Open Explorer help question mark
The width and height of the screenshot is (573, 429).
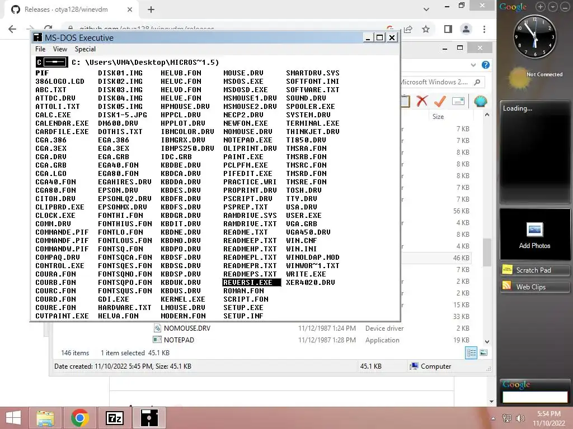pyautogui.click(x=485, y=65)
